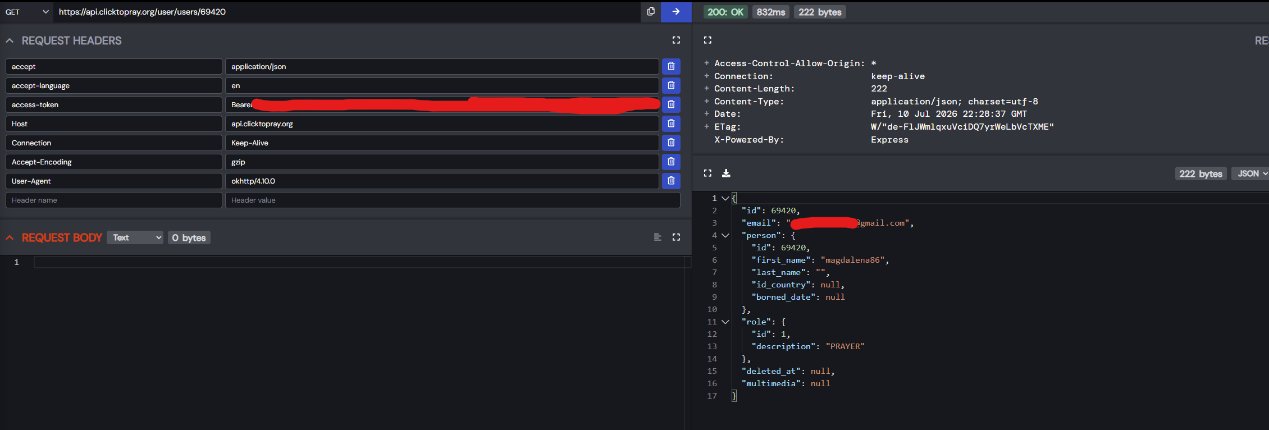The width and height of the screenshot is (1269, 430).
Task: Delete the Host header row
Action: (x=671, y=123)
